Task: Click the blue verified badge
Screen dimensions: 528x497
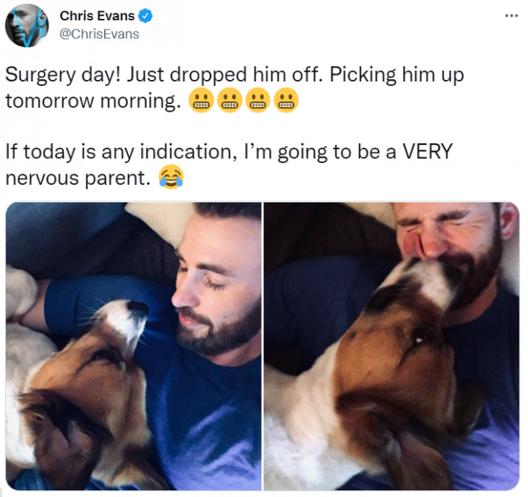Action: 146,16
